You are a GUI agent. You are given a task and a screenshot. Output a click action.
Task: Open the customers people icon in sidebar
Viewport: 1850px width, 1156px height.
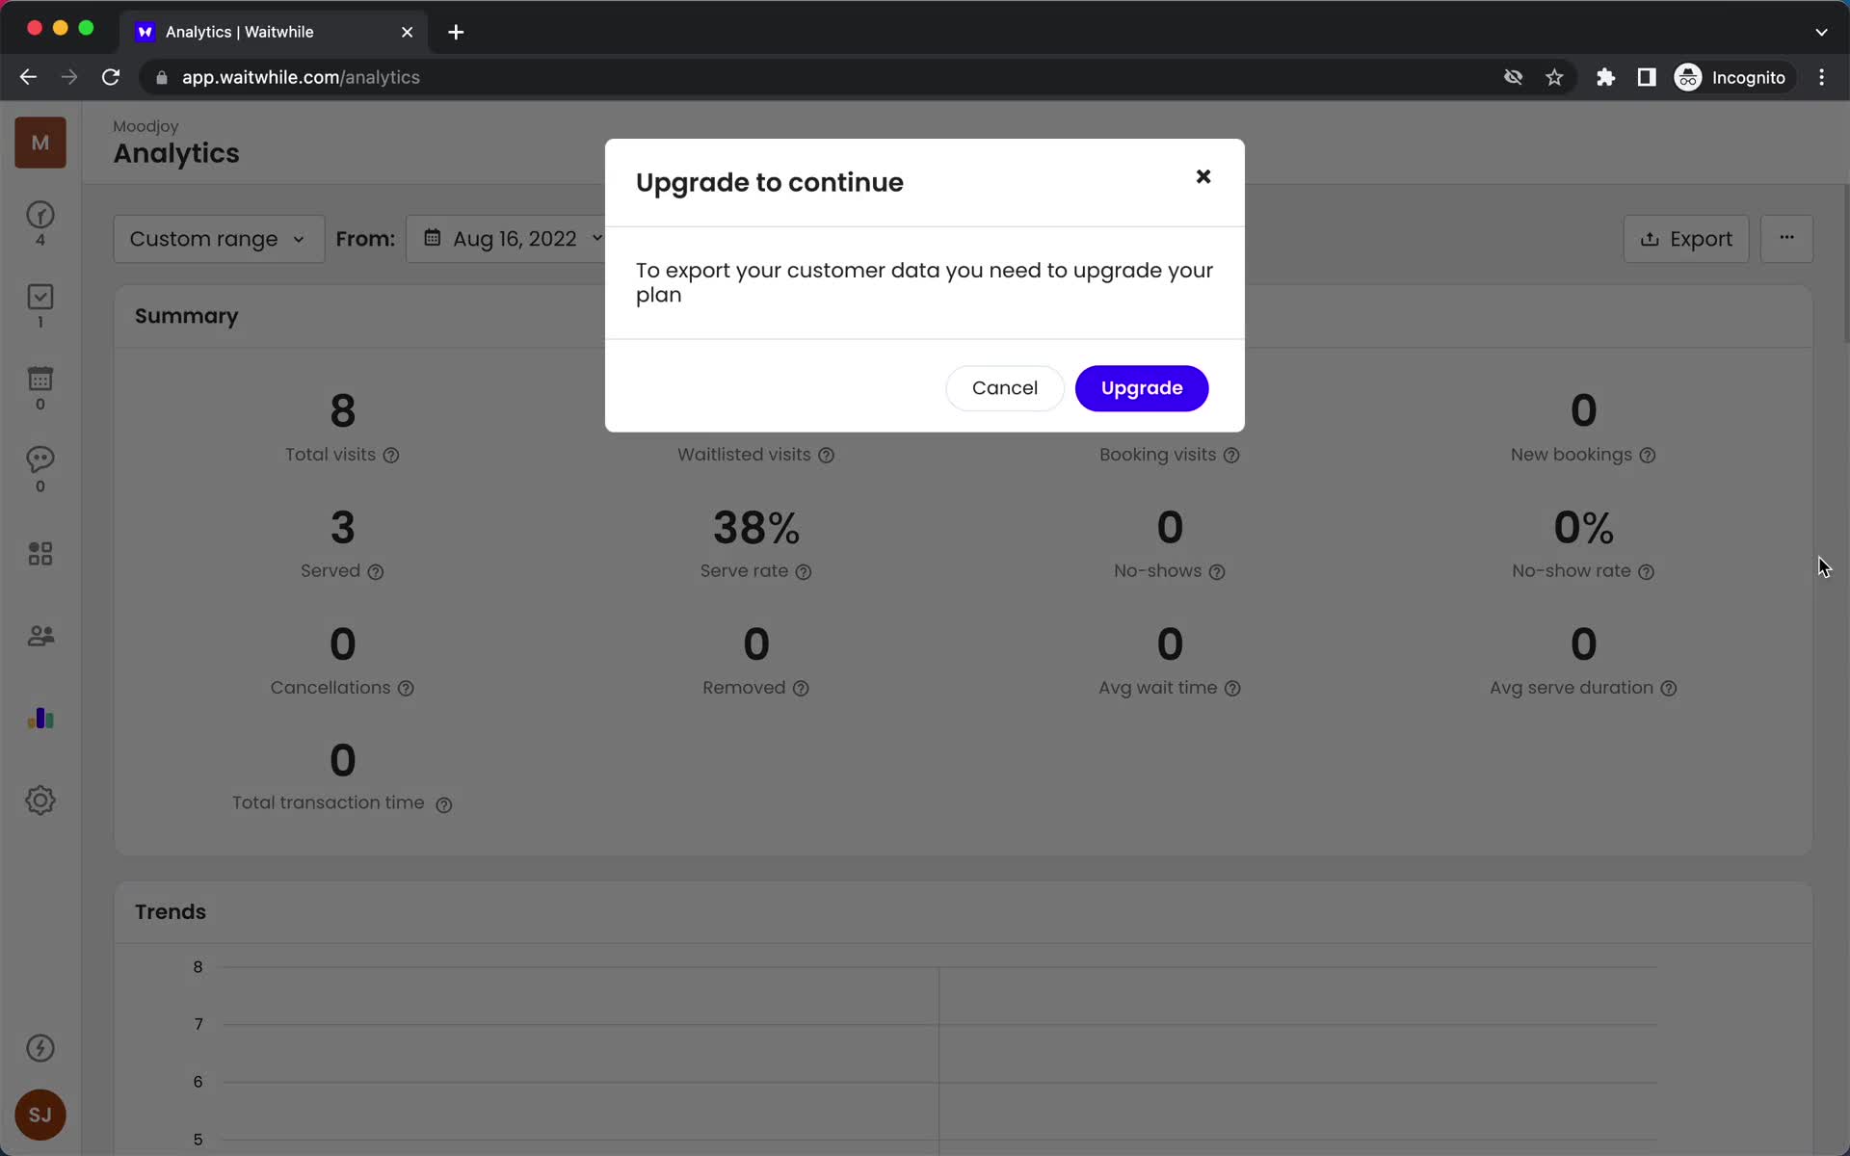[x=40, y=636]
